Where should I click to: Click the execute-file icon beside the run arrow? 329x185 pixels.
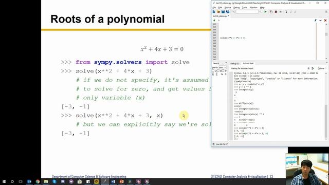(x=271, y=12)
